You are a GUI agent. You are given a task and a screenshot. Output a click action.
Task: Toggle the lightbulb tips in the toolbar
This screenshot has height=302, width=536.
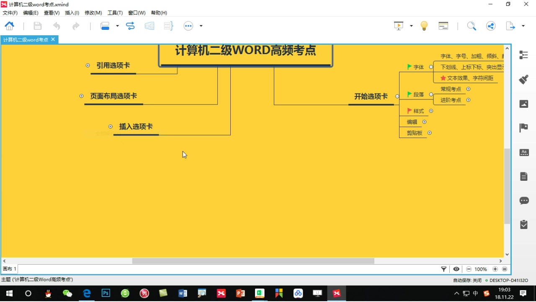pos(424,26)
